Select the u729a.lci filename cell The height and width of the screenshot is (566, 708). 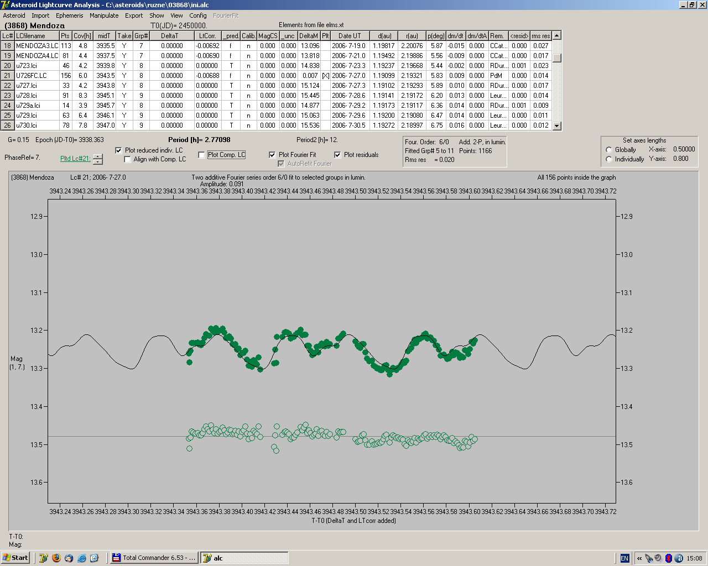point(37,106)
